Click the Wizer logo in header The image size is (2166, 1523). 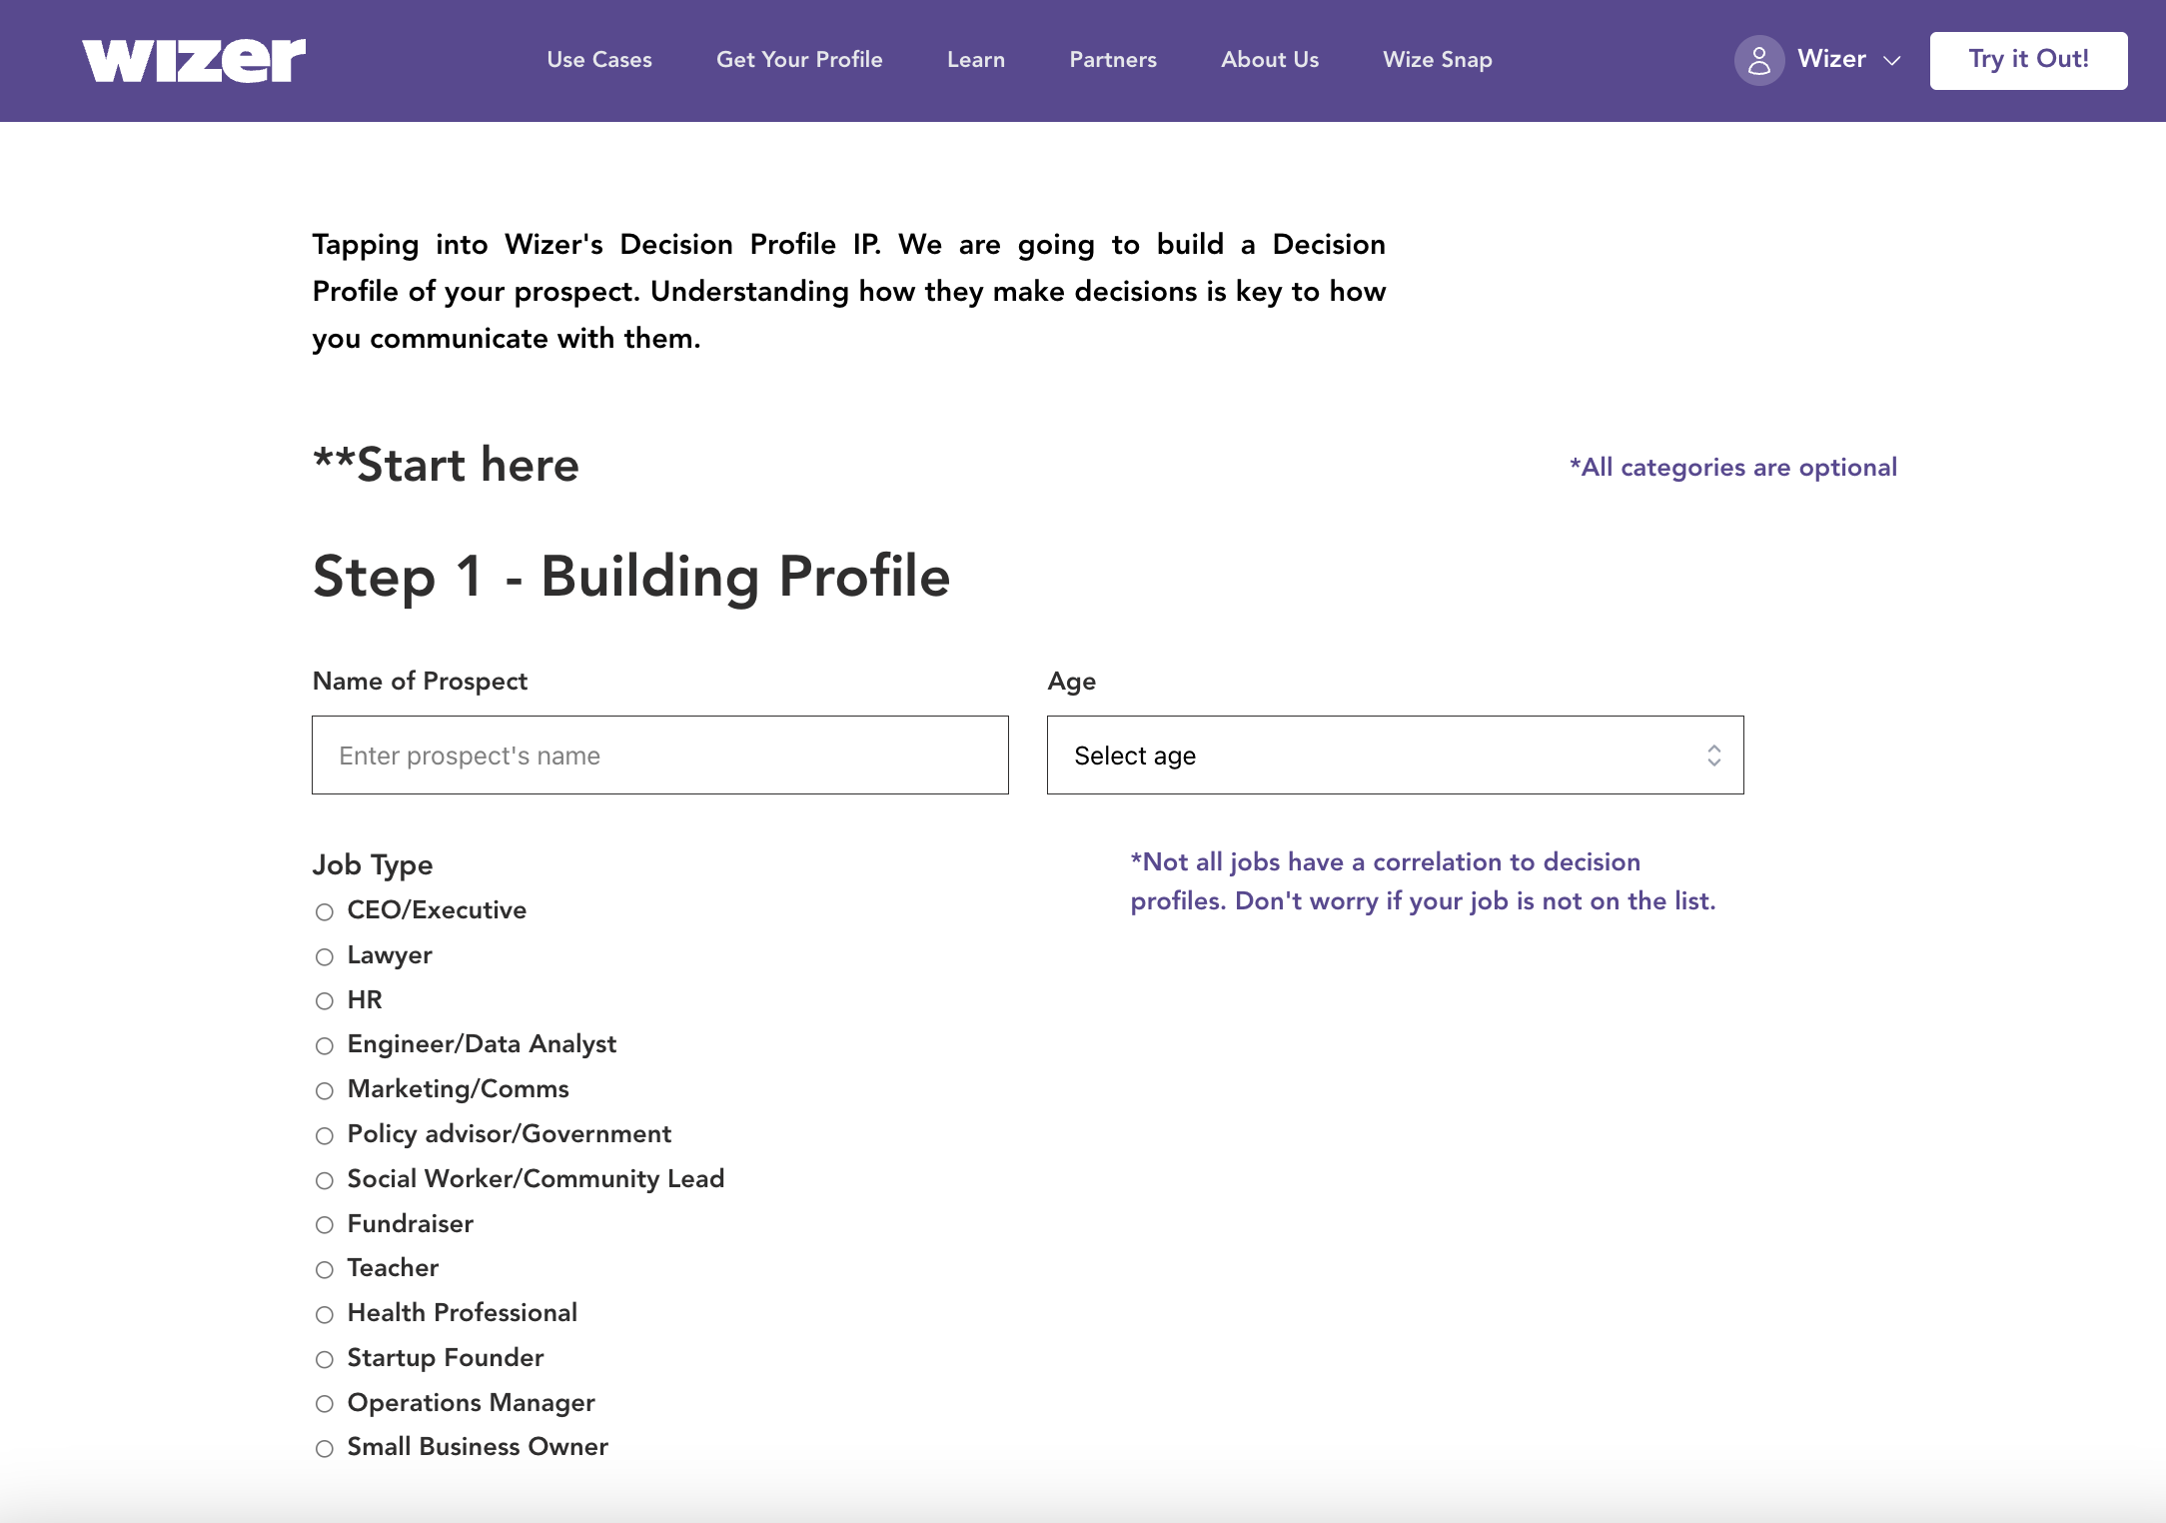point(194,60)
